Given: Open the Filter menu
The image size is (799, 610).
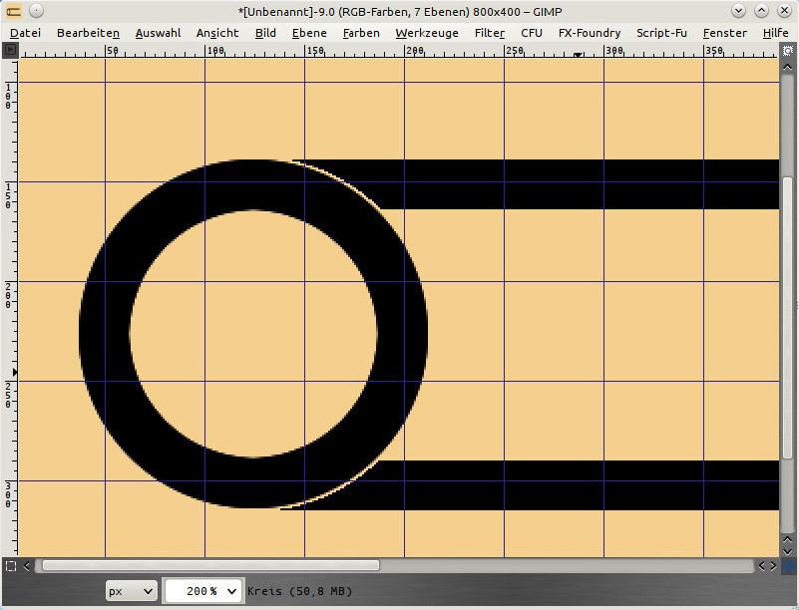Looking at the screenshot, I should coord(489,33).
